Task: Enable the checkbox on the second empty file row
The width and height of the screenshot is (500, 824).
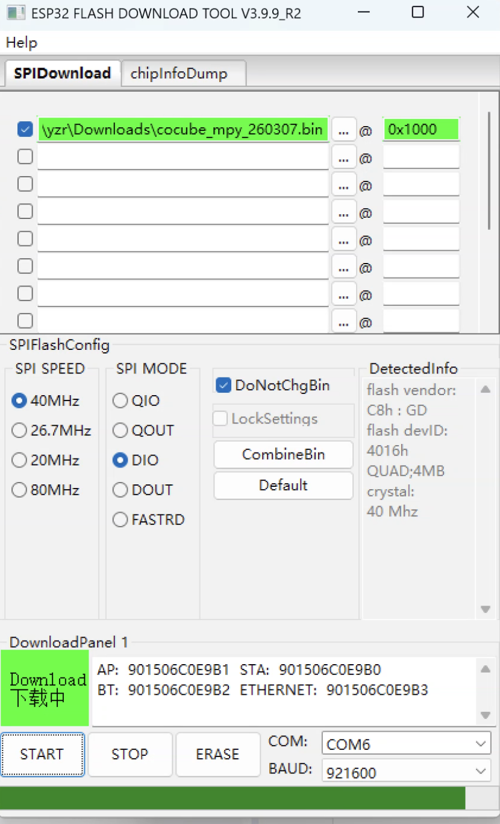Action: pos(25,156)
